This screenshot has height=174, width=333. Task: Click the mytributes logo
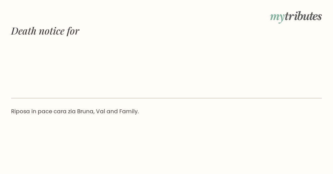pyautogui.click(x=296, y=16)
